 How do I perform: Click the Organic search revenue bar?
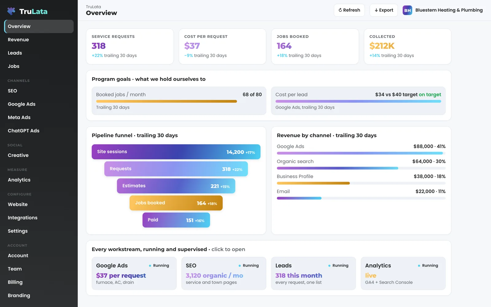tap(361, 168)
